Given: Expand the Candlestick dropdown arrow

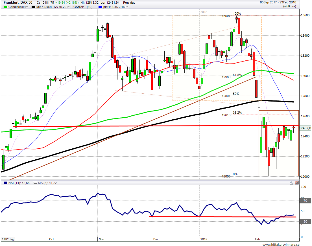Looking at the screenshot, I should [x=27, y=7].
